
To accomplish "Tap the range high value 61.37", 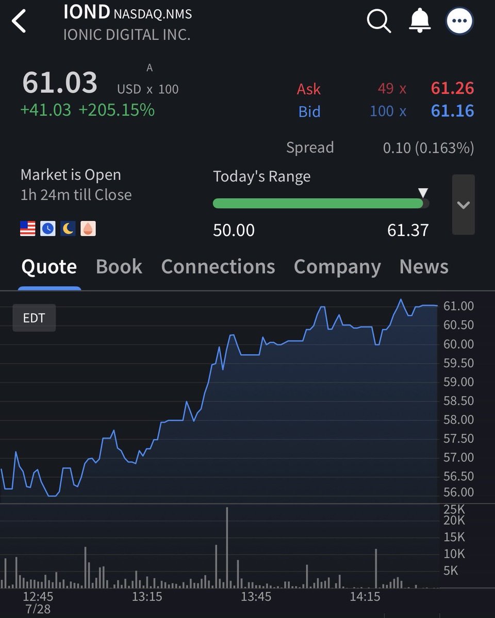I will pyautogui.click(x=408, y=230).
